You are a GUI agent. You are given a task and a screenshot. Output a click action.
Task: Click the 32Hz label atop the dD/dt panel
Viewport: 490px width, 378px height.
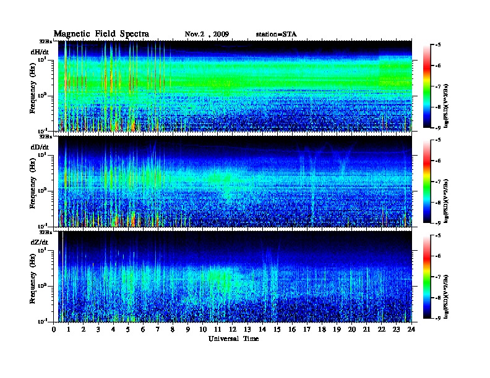click(x=45, y=136)
